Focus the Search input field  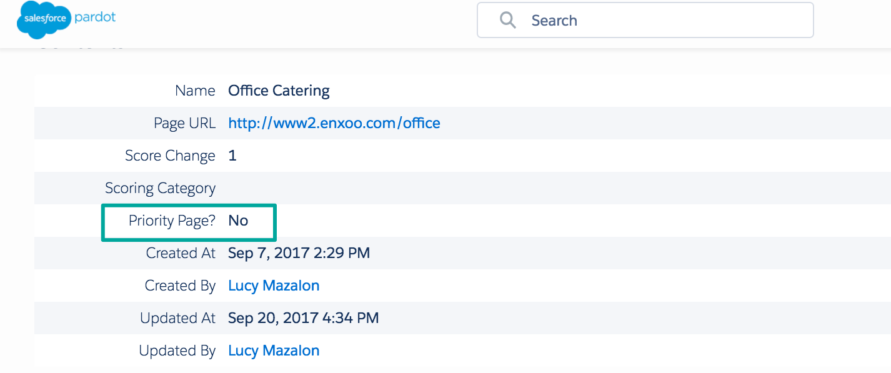645,20
